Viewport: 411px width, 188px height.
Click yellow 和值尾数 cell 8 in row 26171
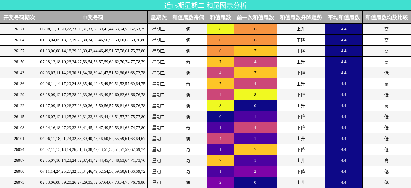point(220,29)
